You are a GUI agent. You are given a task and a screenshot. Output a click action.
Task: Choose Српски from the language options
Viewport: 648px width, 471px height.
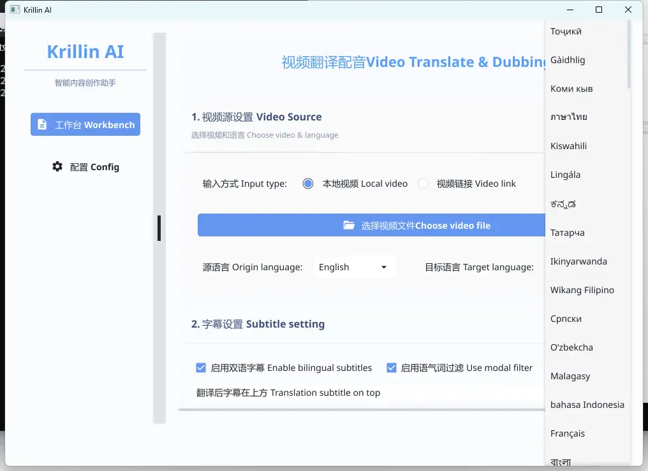click(x=566, y=319)
